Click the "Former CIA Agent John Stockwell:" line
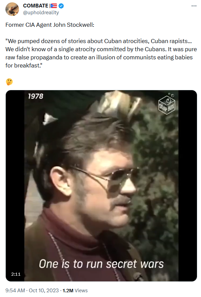 tap(50, 25)
